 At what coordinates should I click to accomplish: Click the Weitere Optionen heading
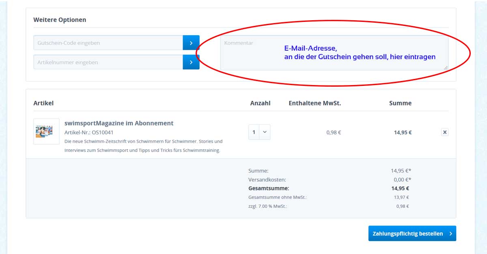click(x=60, y=20)
